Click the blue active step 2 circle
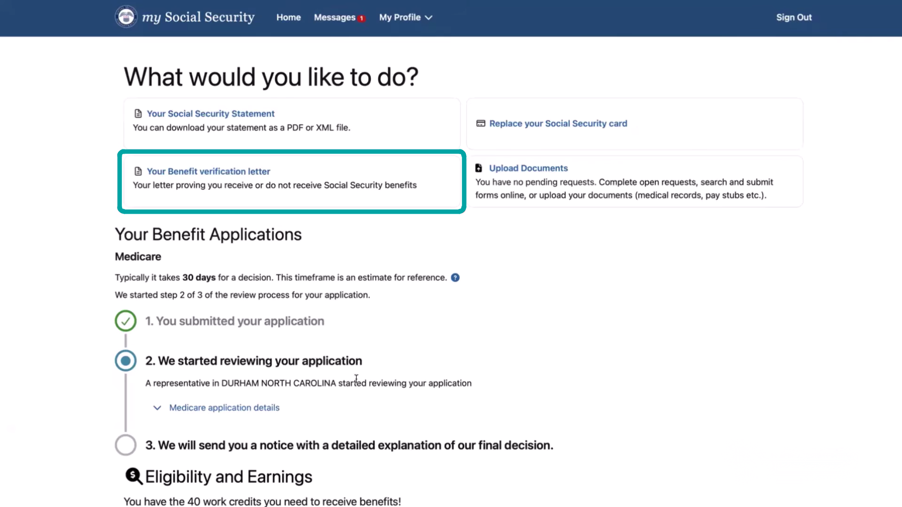The height and width of the screenshot is (507, 902). click(x=125, y=361)
